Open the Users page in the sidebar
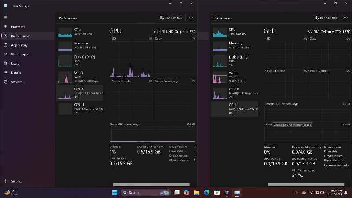The height and width of the screenshot is (198, 352). pos(15,63)
